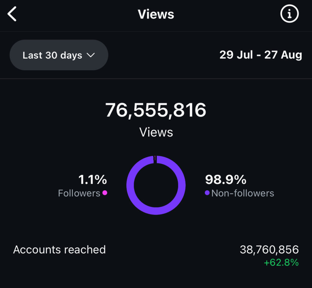Tap the 38,760,856 accounts reached value
Viewport: 312px width, 288px height.
(269, 250)
